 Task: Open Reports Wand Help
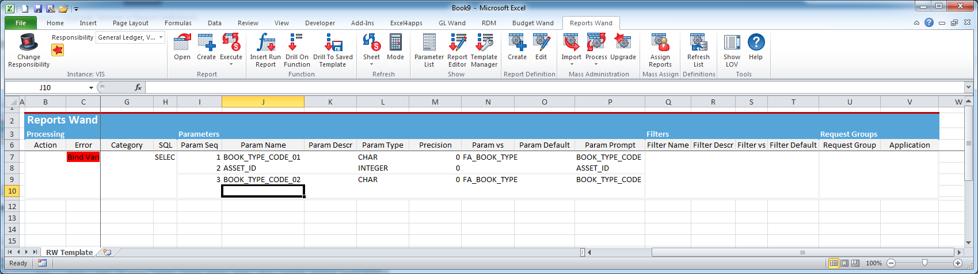pyautogui.click(x=756, y=43)
